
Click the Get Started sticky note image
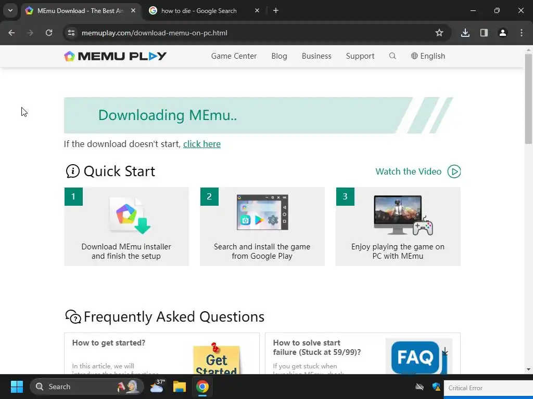[x=216, y=358]
